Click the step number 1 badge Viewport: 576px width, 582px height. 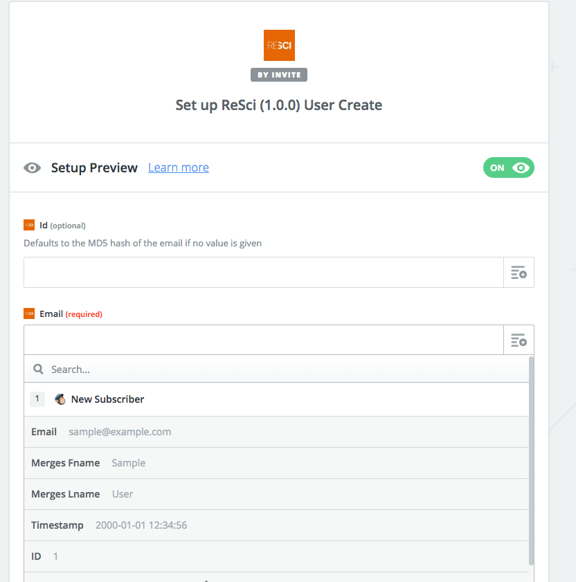tap(37, 399)
